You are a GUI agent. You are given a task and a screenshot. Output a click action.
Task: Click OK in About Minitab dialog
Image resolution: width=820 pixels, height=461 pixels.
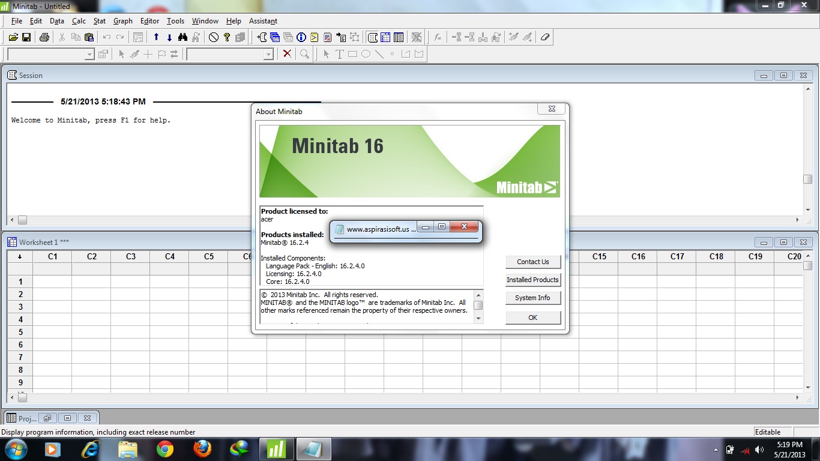pyautogui.click(x=533, y=318)
